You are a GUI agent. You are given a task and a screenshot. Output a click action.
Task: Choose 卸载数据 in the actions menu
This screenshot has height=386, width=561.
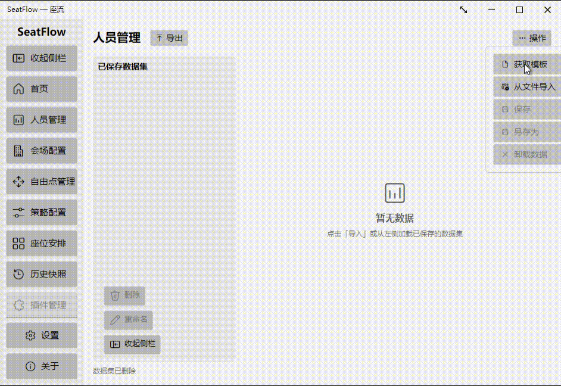coord(527,154)
